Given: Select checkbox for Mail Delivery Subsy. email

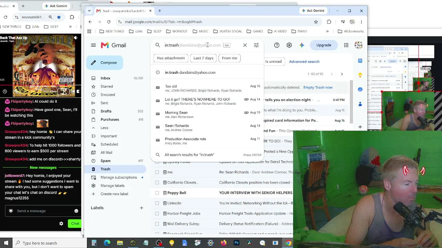Looking at the screenshot, I should click(x=157, y=224).
